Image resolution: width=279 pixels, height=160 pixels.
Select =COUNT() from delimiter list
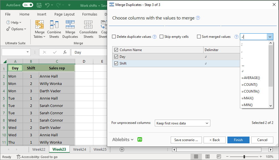(x=254, y=85)
